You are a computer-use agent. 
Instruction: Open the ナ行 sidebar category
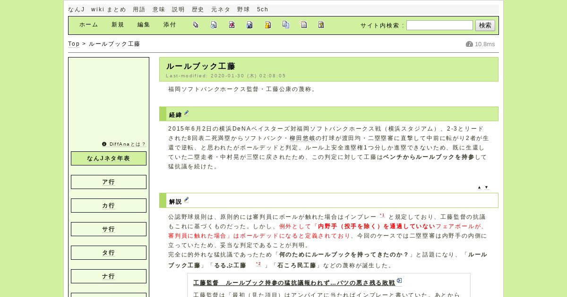(x=109, y=276)
